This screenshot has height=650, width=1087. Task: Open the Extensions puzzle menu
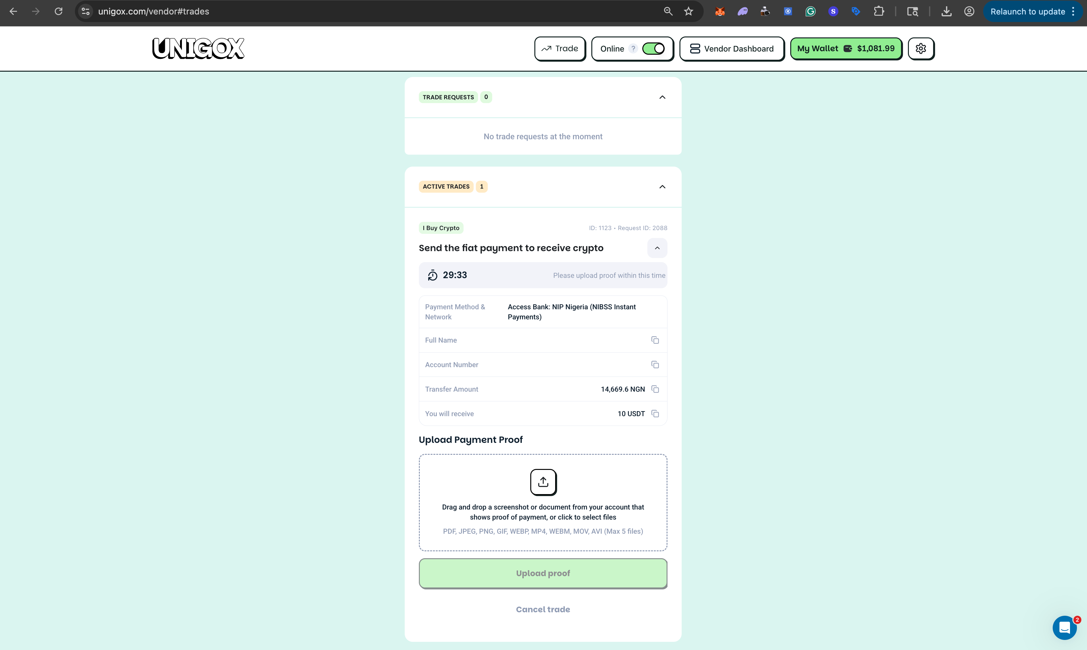[x=879, y=11]
